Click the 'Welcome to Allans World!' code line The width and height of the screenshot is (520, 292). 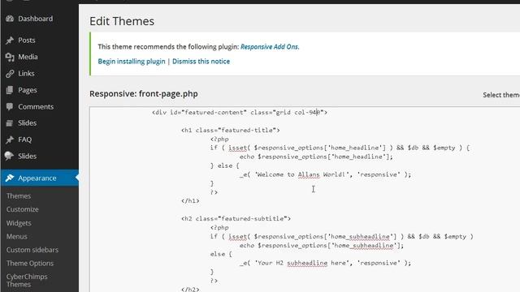pos(325,174)
